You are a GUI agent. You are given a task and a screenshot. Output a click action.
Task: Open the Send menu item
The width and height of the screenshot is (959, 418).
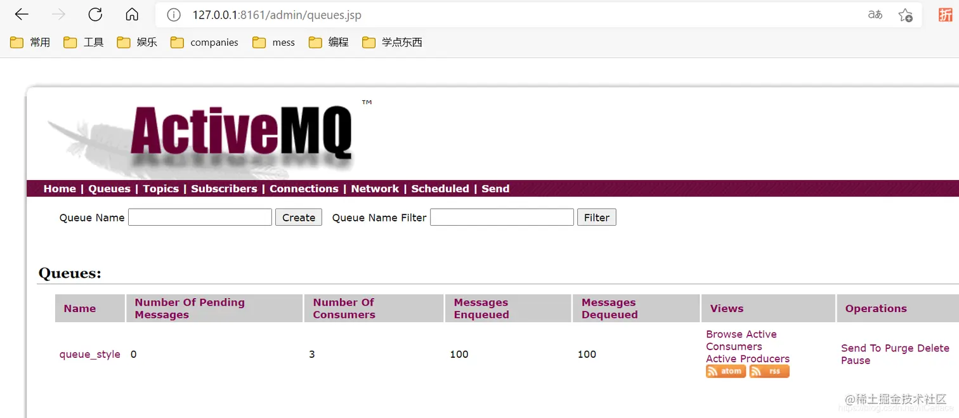pyautogui.click(x=495, y=188)
